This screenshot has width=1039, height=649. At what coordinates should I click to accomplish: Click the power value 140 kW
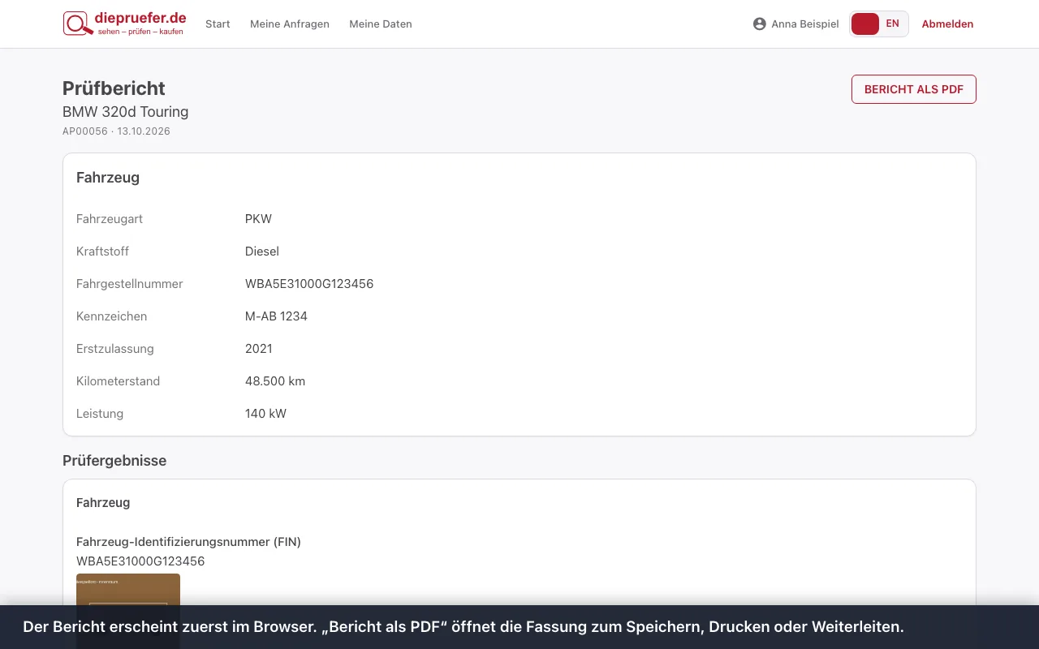[x=265, y=414]
